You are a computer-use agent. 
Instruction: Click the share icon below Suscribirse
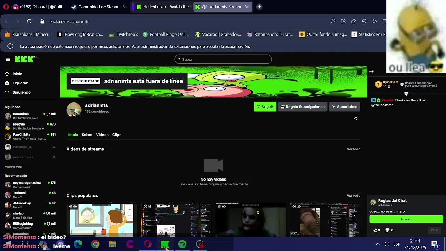click(355, 119)
